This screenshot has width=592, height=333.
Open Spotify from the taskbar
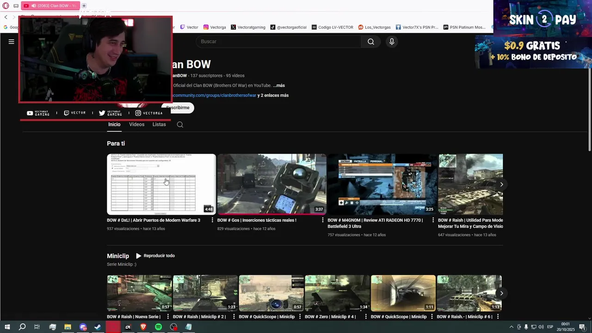click(158, 327)
